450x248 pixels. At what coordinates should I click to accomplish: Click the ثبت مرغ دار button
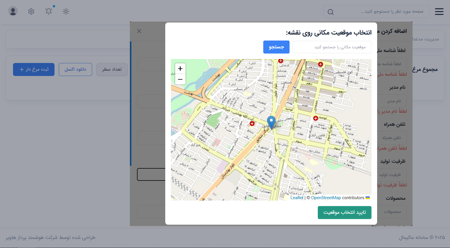click(x=34, y=69)
